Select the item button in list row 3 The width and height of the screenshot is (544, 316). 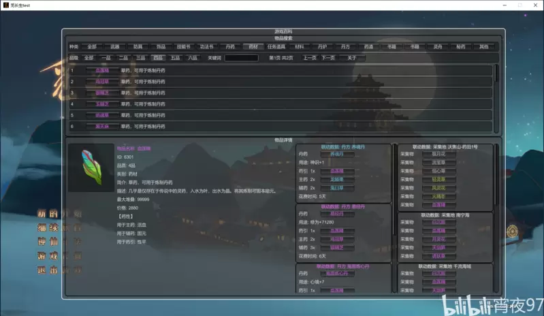tap(102, 93)
